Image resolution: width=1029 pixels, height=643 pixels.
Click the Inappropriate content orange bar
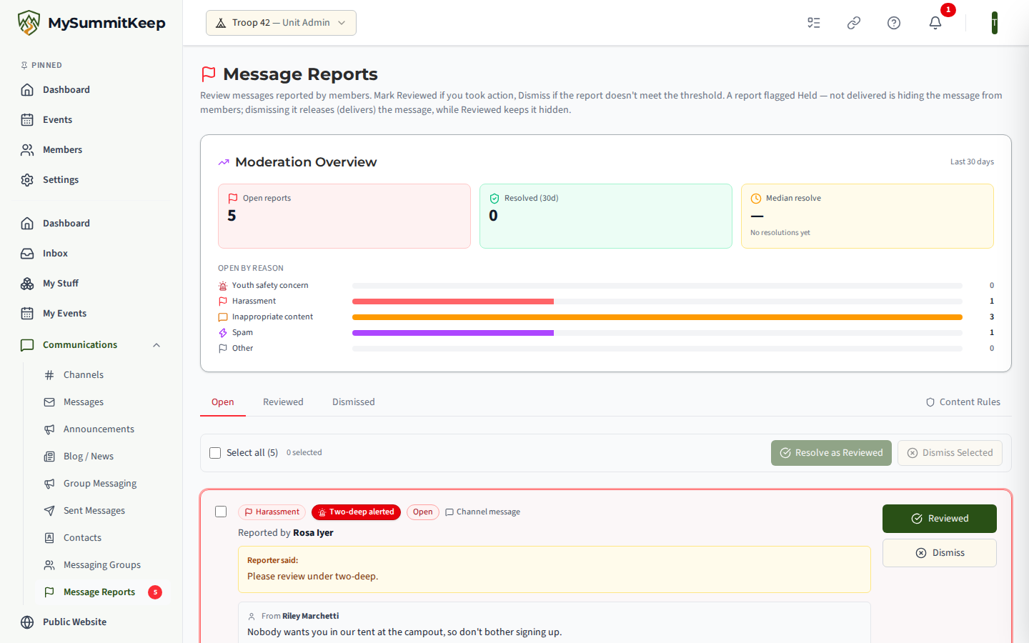tap(657, 317)
